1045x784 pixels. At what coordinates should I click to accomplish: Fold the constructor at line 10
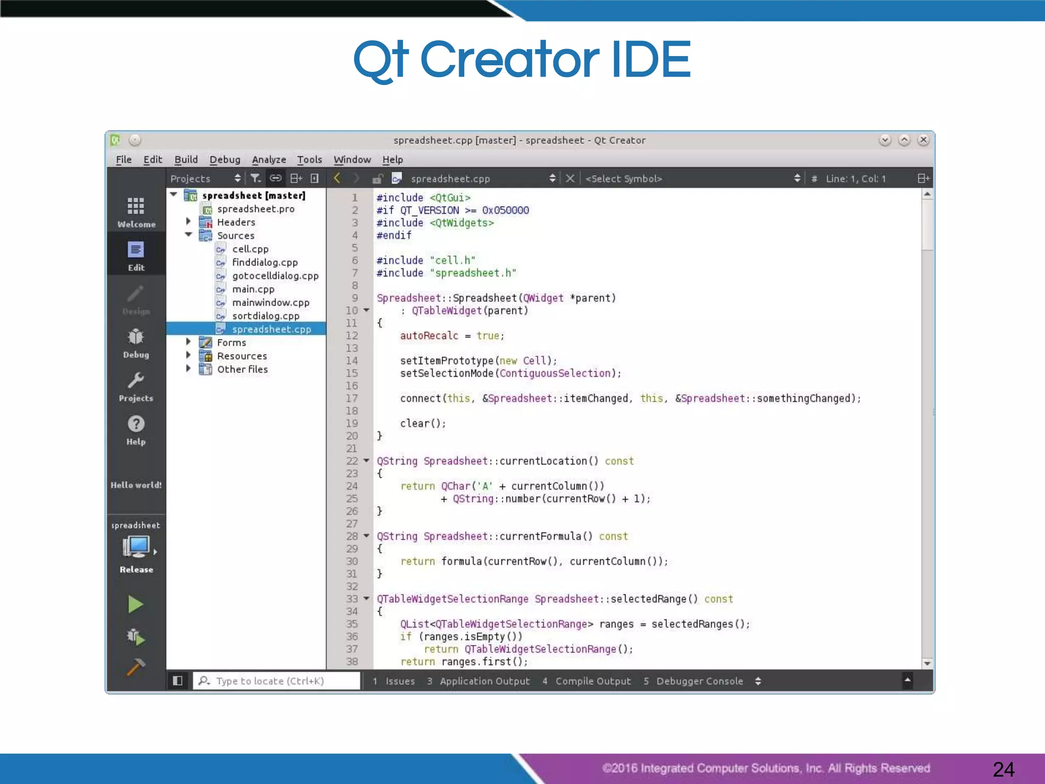coord(366,310)
